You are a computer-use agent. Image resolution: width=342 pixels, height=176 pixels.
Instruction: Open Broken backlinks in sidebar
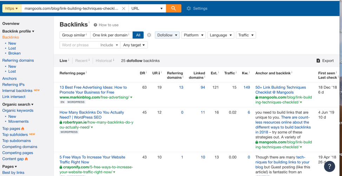[15, 53]
